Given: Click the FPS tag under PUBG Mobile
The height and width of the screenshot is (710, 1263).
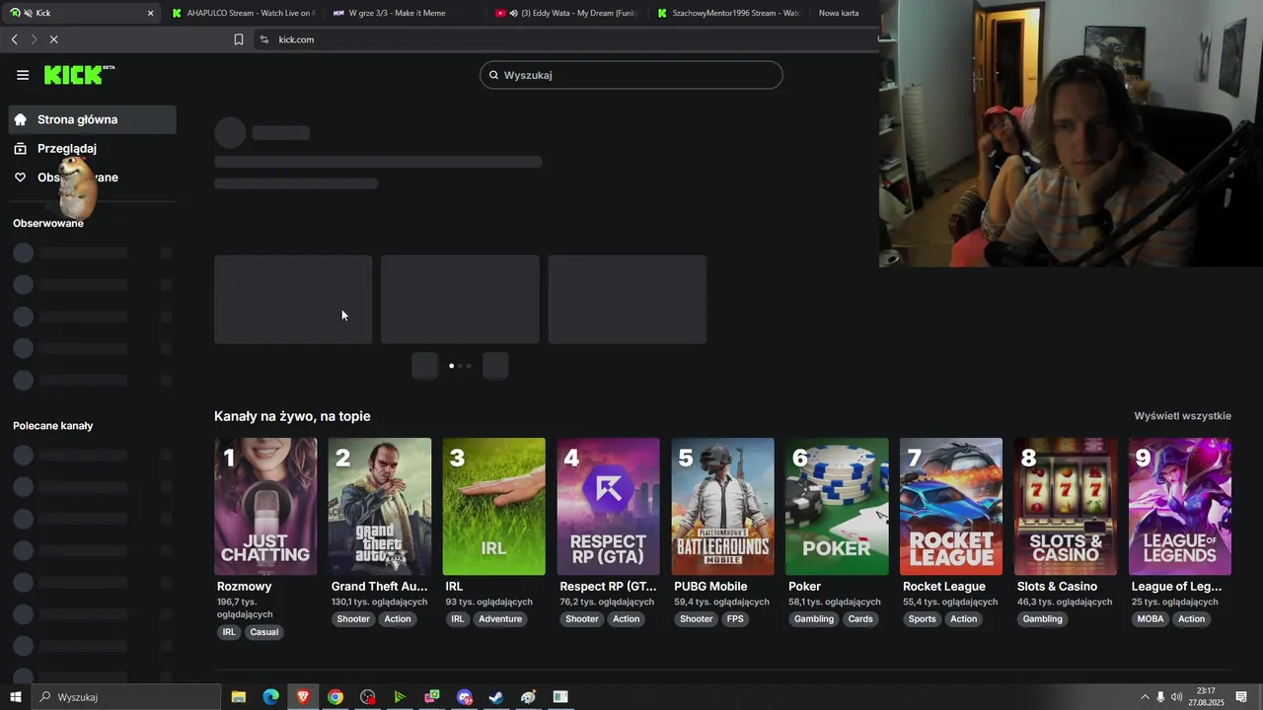Looking at the screenshot, I should [x=736, y=619].
